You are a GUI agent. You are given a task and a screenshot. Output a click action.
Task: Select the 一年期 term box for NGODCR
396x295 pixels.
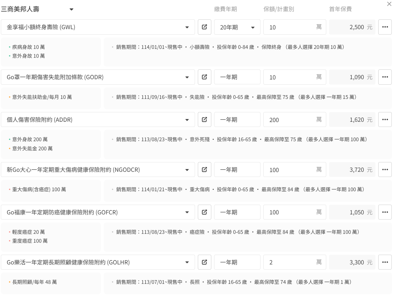point(237,170)
